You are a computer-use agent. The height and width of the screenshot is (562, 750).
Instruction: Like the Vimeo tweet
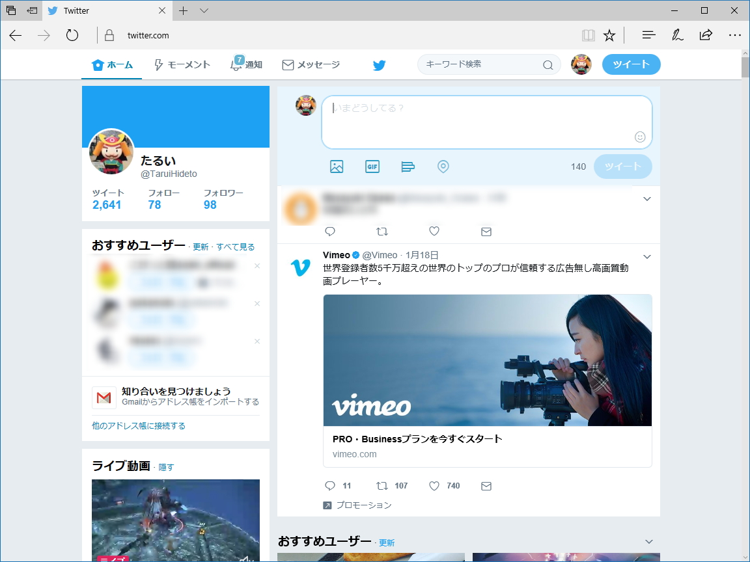[x=434, y=485]
